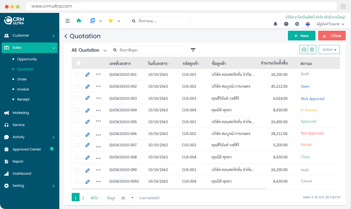The height and width of the screenshot is (209, 351).
Task: Click the print icon button
Action: (303, 50)
